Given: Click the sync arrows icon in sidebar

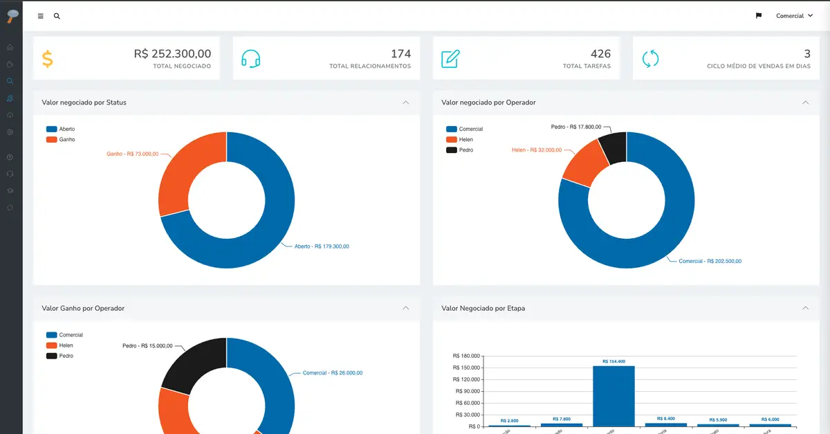Looking at the screenshot, I should pos(10,207).
